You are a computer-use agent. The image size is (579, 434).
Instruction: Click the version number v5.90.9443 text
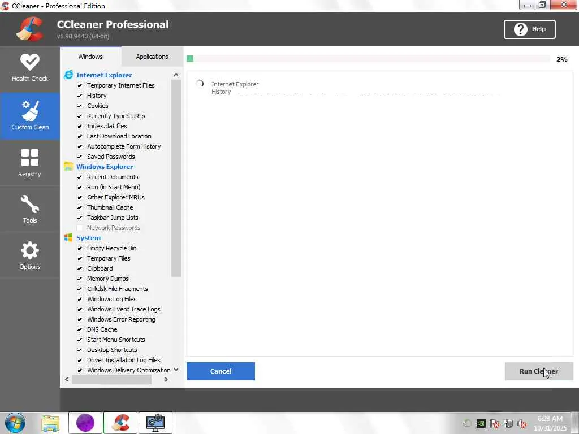tap(83, 36)
